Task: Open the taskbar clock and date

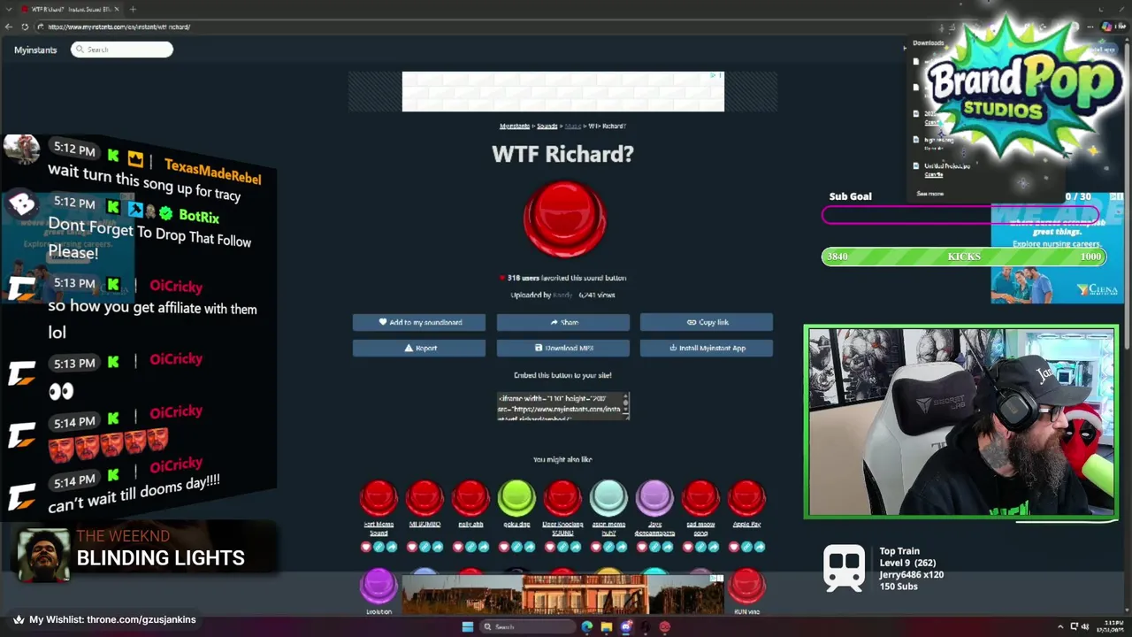Action: tap(1109, 626)
